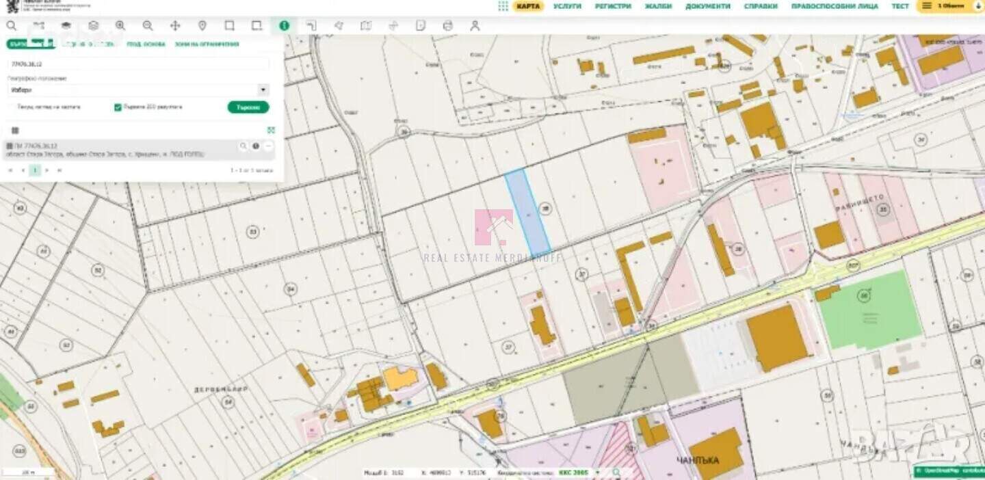Remove result using the row minus icon
985x480 pixels.
[268, 146]
